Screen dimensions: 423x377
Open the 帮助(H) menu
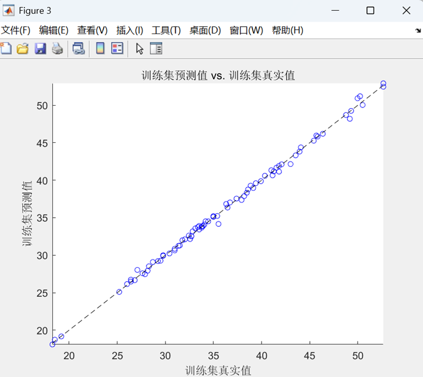[288, 30]
